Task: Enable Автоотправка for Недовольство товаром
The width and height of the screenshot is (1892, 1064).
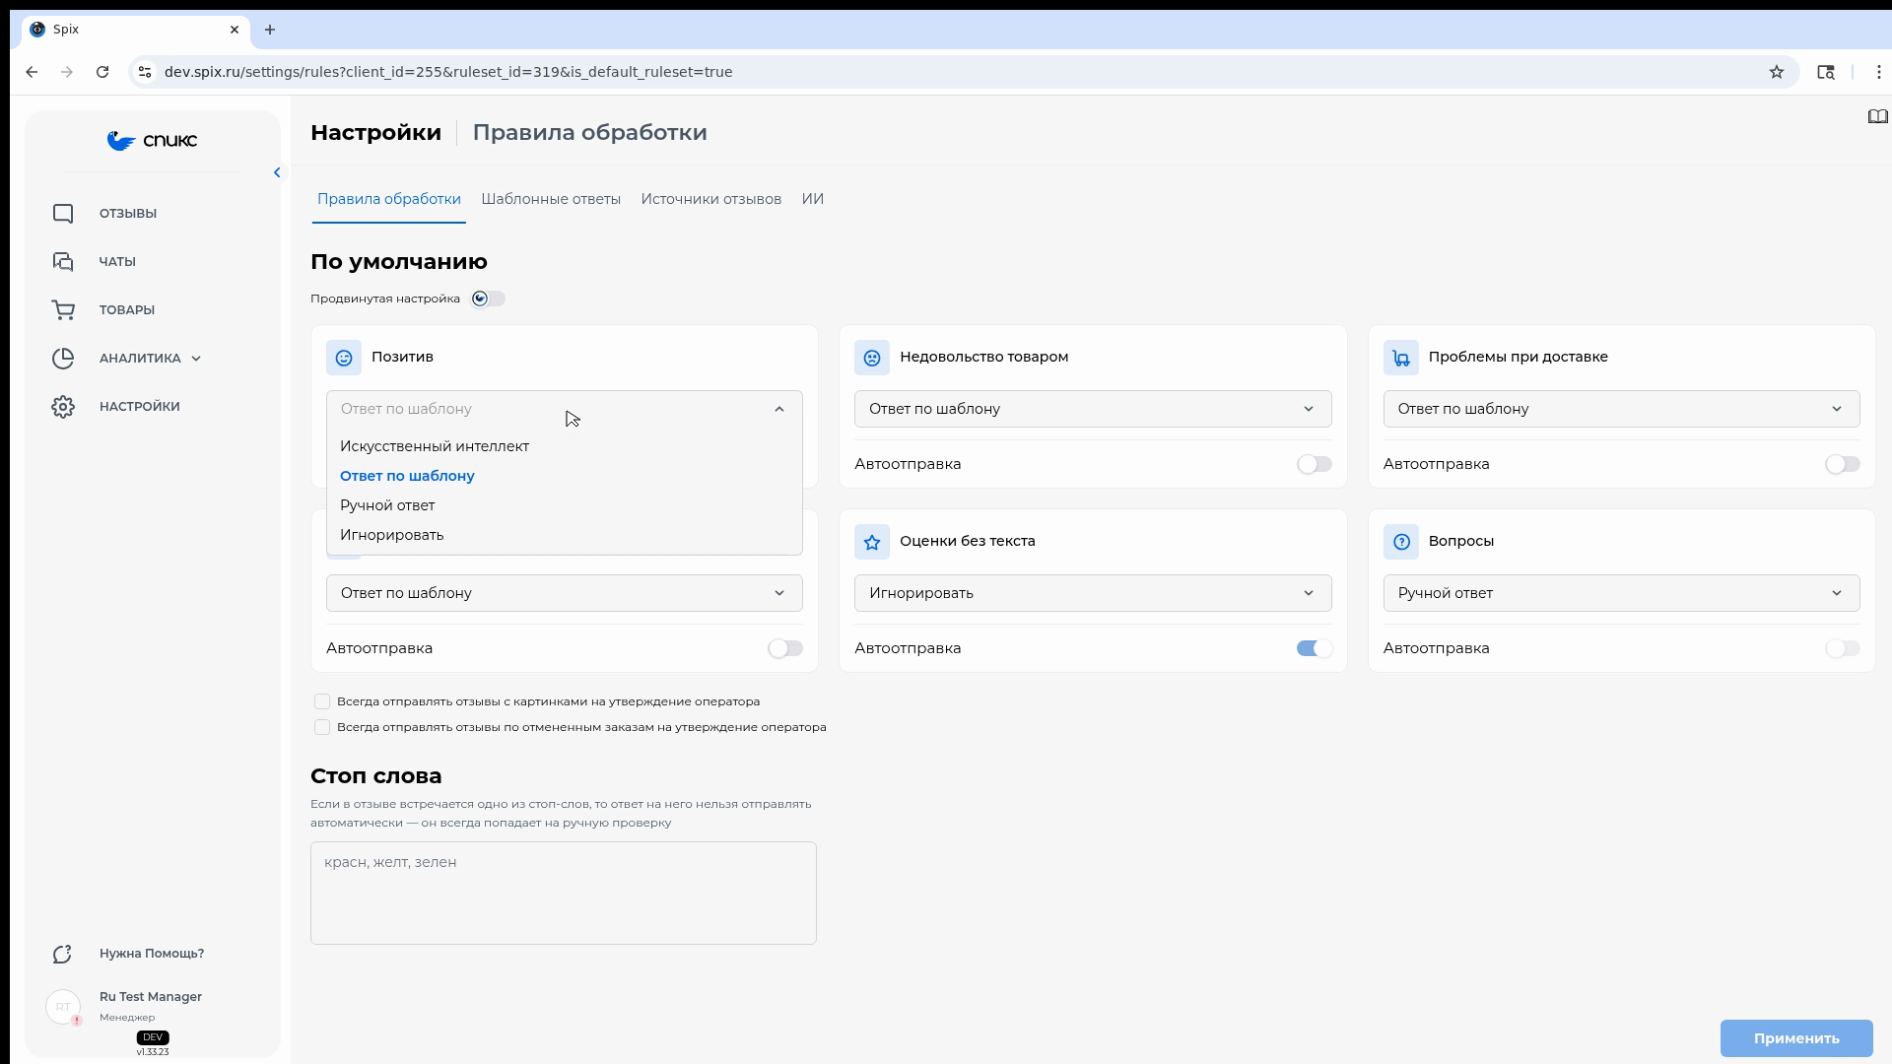Action: tap(1314, 464)
